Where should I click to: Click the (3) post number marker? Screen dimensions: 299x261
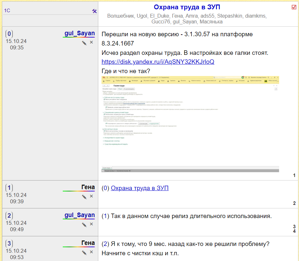[9, 243]
